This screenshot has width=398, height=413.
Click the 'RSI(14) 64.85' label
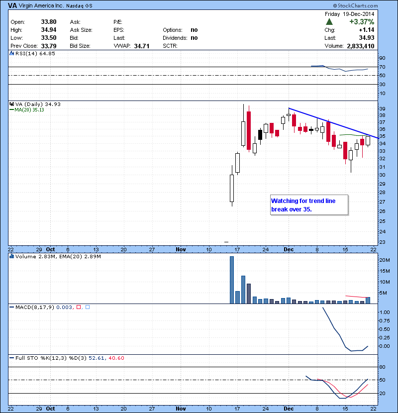35,53
